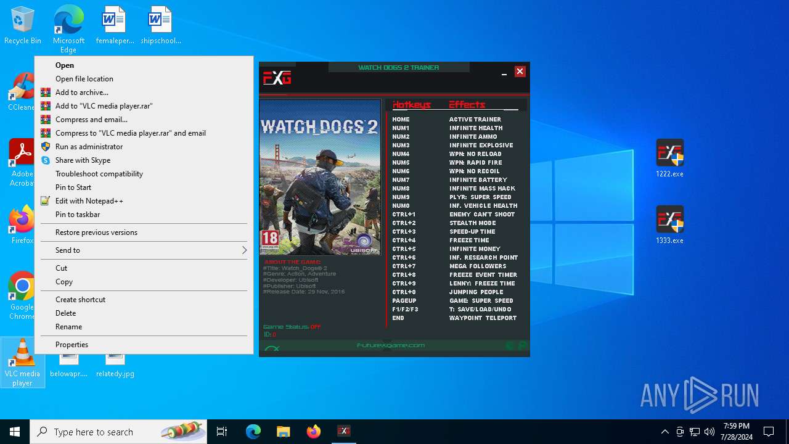Select Restore previous versions

coord(144,232)
